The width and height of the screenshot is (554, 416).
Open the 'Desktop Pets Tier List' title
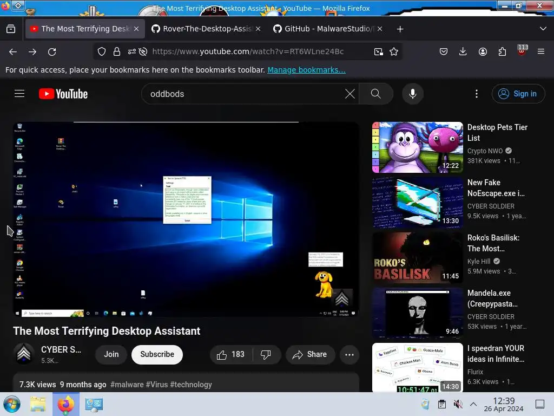click(497, 133)
